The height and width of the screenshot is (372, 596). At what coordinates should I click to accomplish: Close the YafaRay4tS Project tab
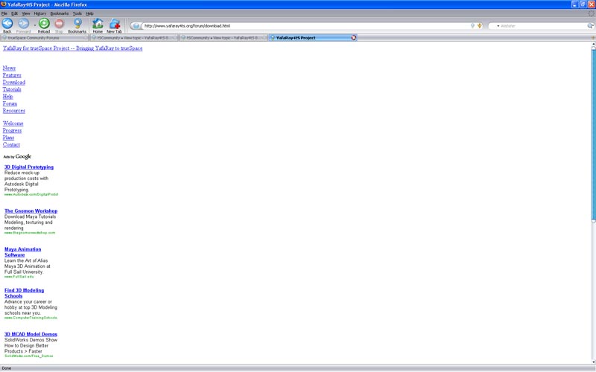click(353, 38)
